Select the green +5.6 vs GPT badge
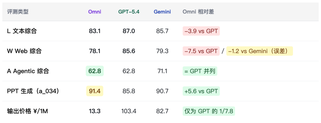 [201, 91]
